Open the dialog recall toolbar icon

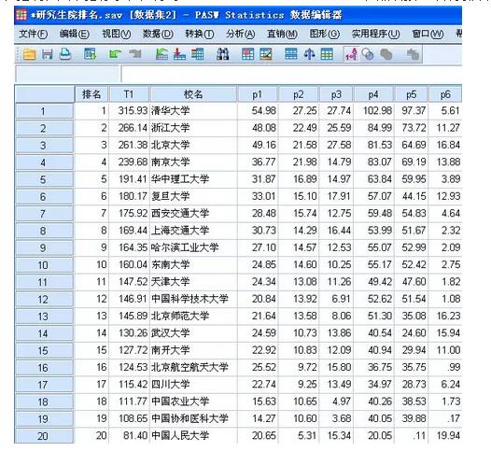pyautogui.click(x=91, y=54)
